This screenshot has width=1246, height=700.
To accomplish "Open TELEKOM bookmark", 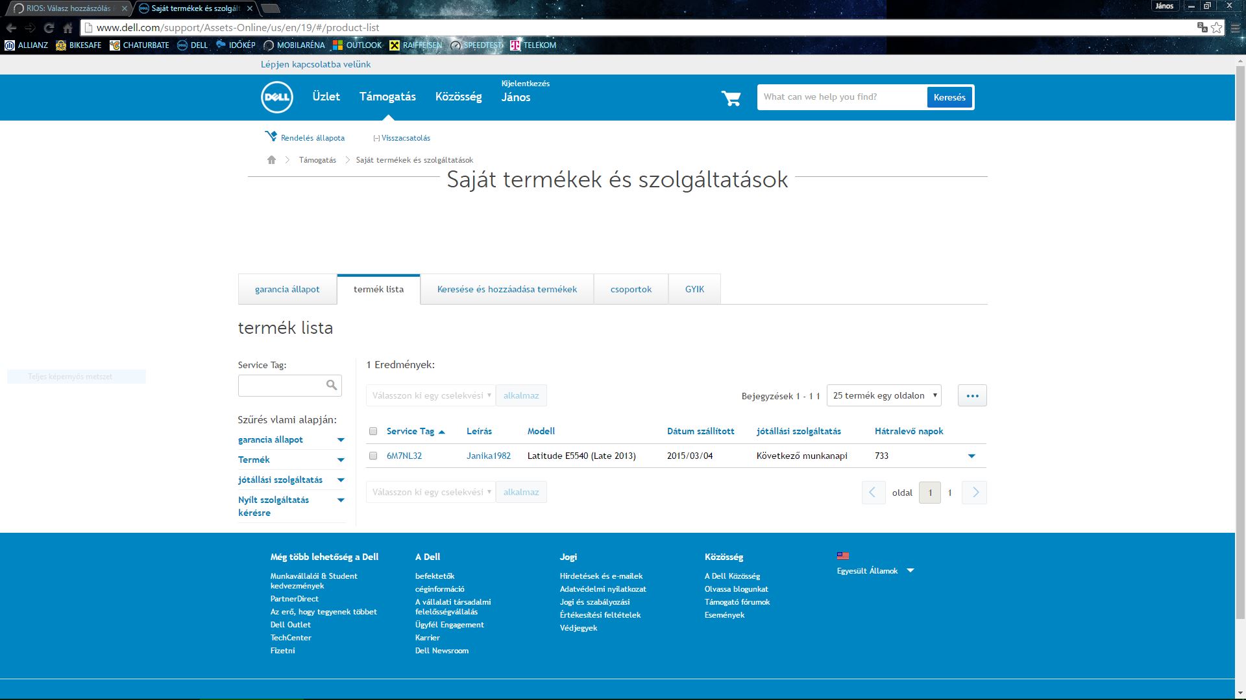I will click(x=533, y=45).
